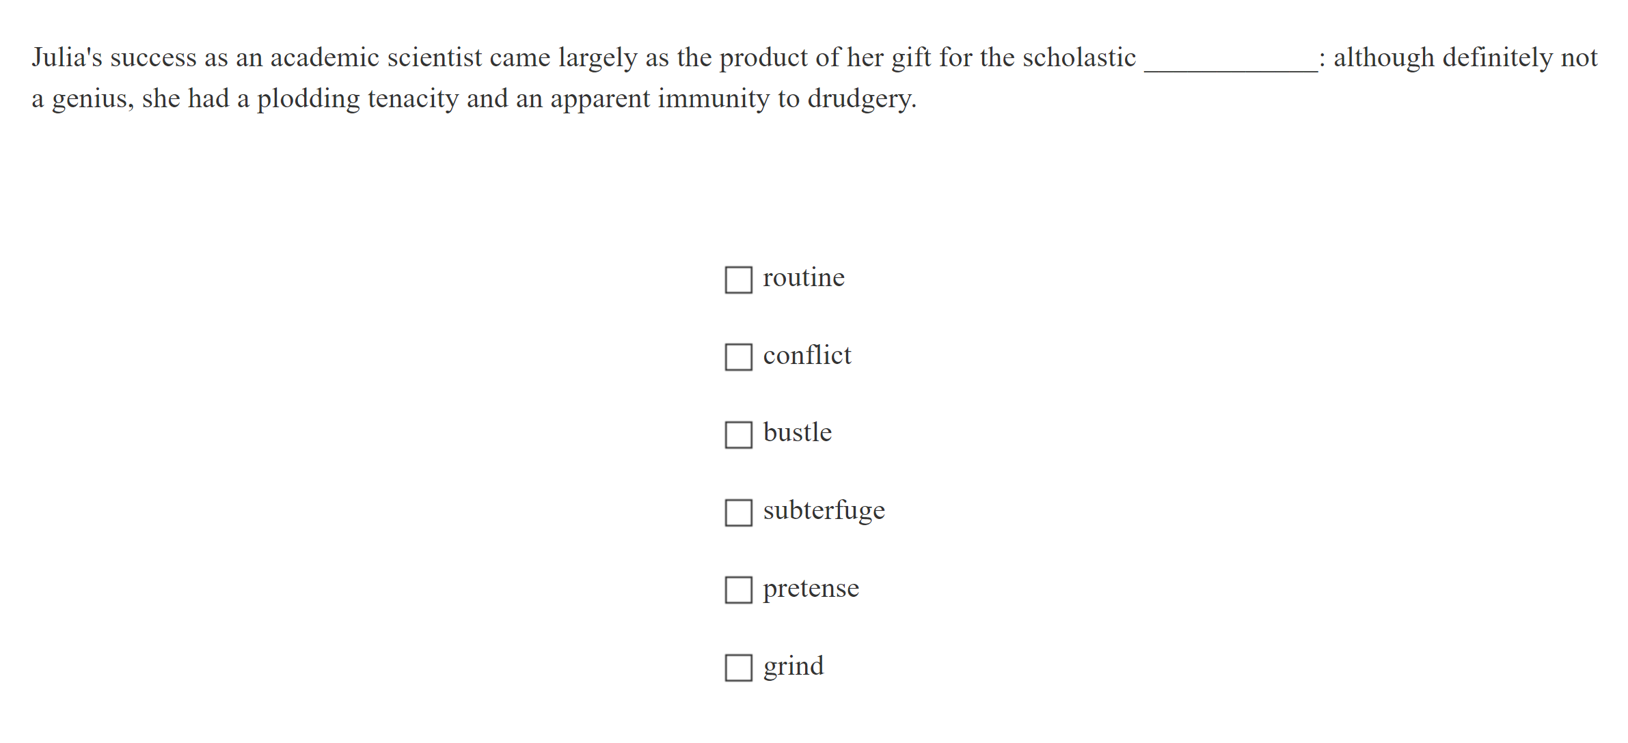Select the answer option labeled grind

coord(793,667)
